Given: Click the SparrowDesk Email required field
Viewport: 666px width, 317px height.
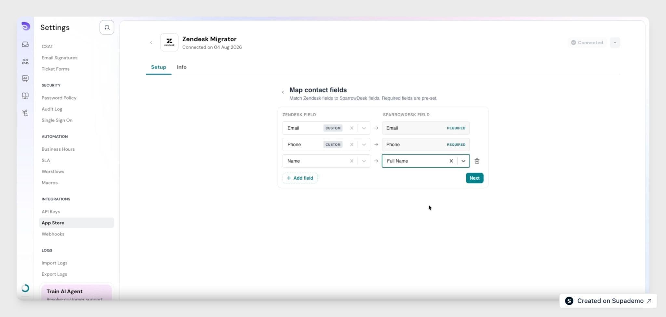Looking at the screenshot, I should pyautogui.click(x=426, y=128).
